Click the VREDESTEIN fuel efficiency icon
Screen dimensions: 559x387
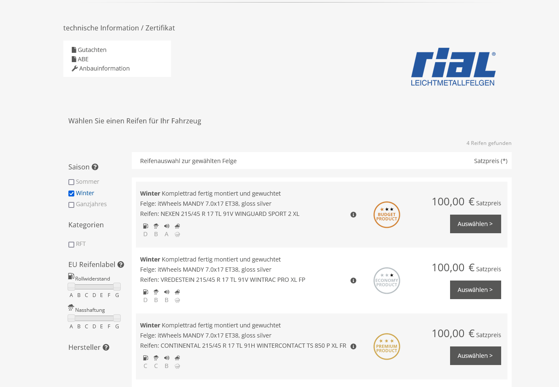(146, 292)
